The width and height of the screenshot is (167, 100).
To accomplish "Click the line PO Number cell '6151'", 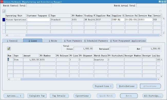I will pyautogui.click(x=48, y=60).
